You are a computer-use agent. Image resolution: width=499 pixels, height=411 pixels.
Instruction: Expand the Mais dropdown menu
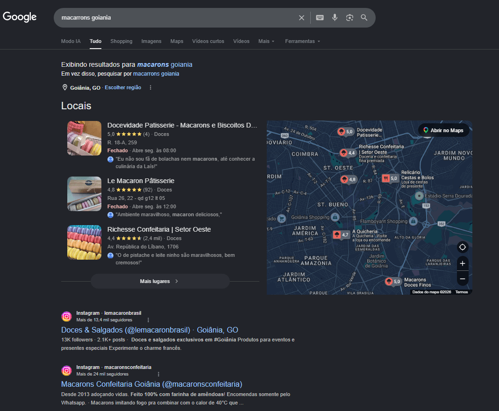click(x=266, y=42)
